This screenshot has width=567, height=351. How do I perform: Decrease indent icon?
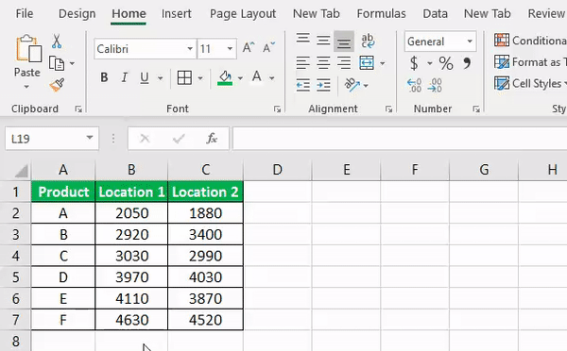[x=303, y=85]
